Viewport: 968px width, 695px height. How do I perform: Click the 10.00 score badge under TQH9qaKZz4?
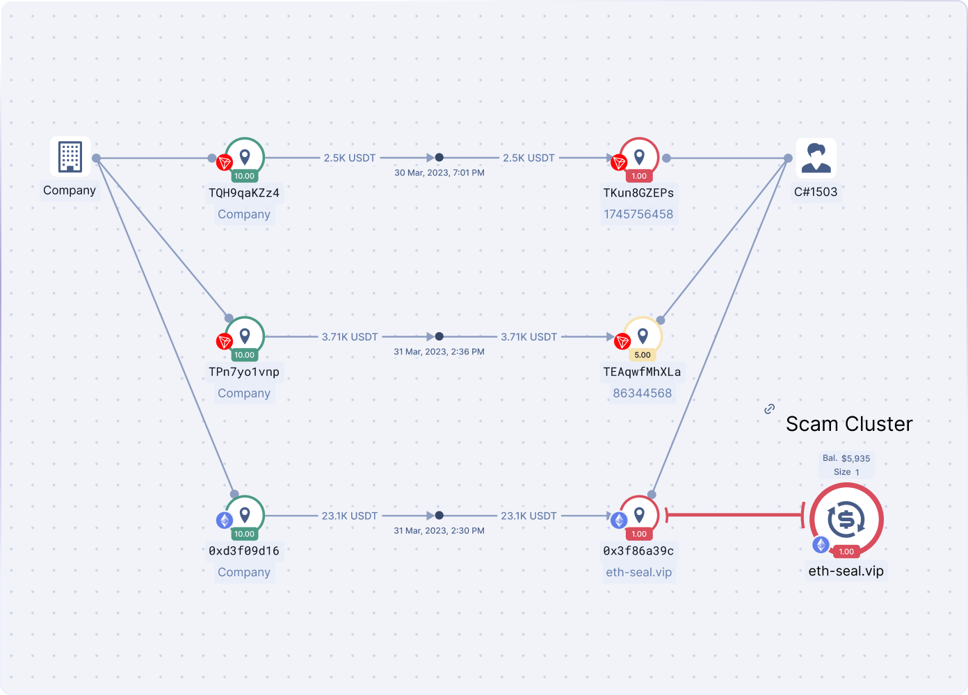(244, 177)
